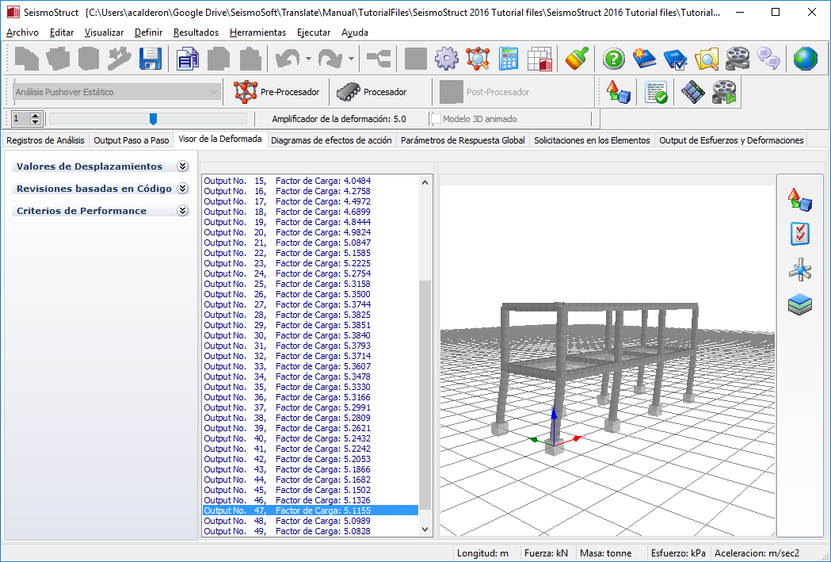
Task: Open help via the green question mark
Action: pos(614,59)
